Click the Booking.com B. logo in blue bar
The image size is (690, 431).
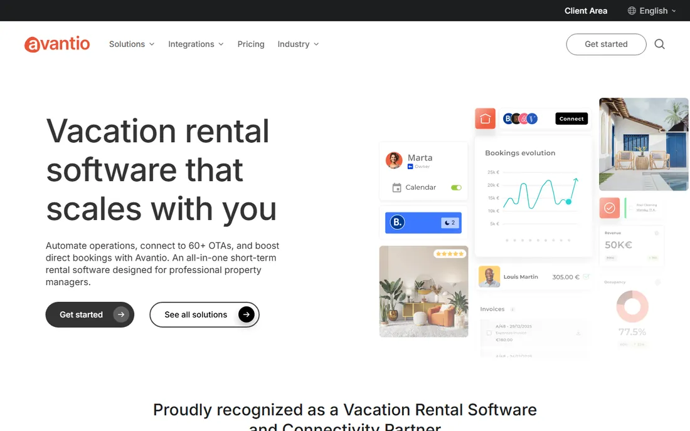[x=397, y=222]
